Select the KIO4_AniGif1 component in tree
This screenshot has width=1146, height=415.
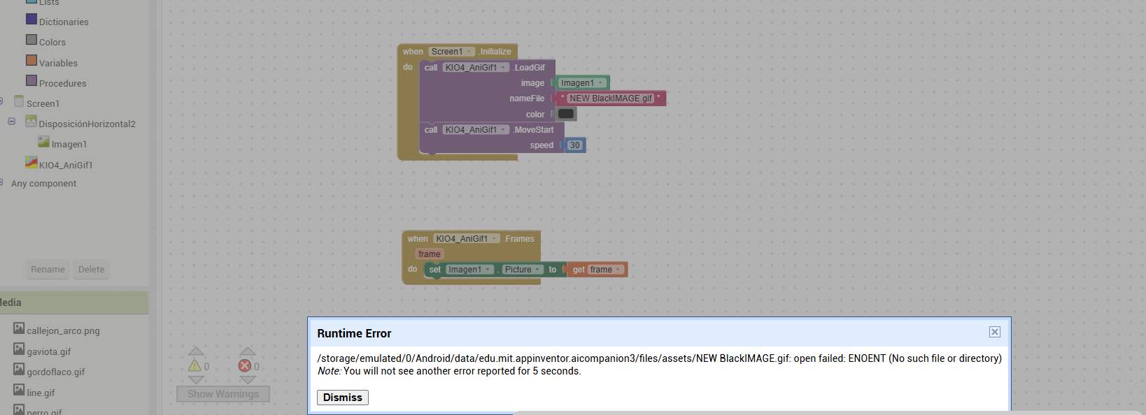tap(65, 165)
